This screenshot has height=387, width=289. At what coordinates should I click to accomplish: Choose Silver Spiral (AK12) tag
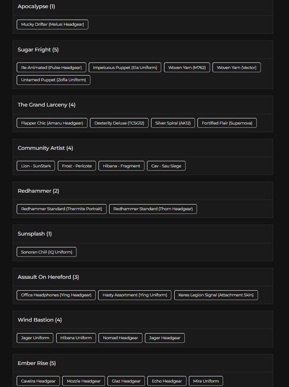coord(173,123)
